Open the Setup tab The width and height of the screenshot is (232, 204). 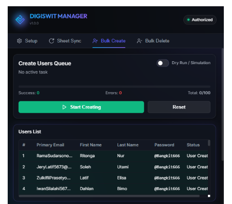[27, 41]
